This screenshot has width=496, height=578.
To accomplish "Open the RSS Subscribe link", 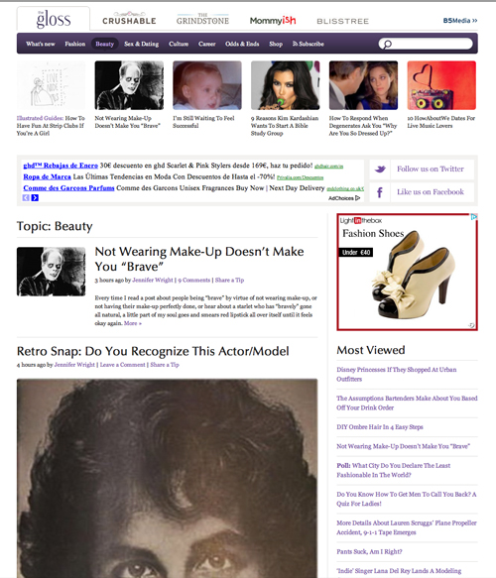I will (308, 44).
